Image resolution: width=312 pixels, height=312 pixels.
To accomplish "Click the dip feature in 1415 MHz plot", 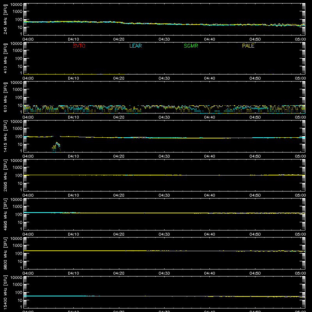I will 56,147.
